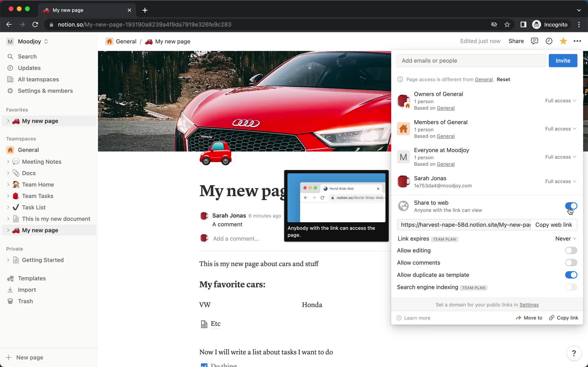
Task: Click the Meeting Notes item in sidebar
Action: click(x=42, y=161)
